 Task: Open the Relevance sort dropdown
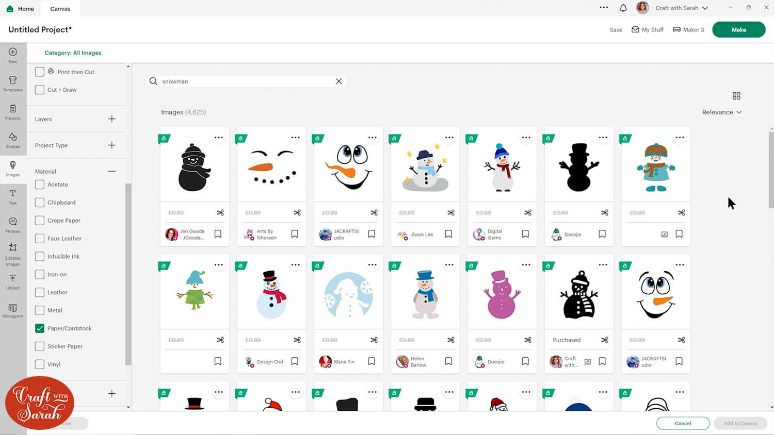721,112
